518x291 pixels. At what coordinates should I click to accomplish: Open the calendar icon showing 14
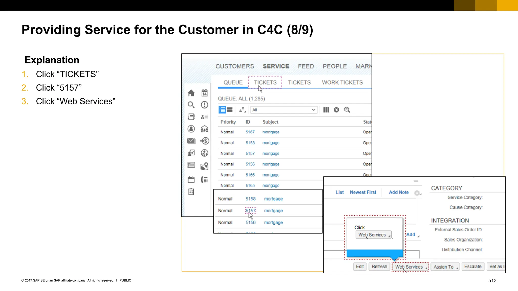(x=204, y=93)
